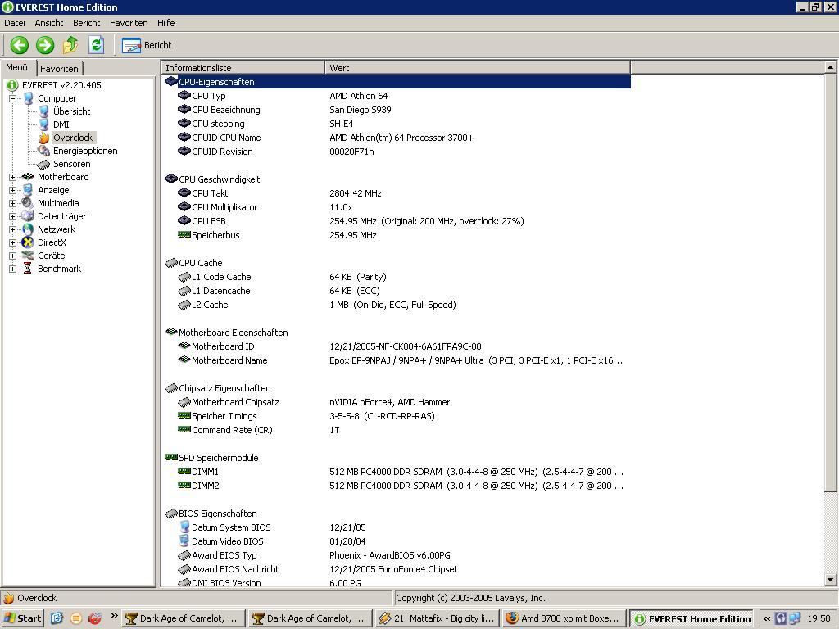Open the Bericht report button
Viewport: 839px width, 629px height.
tap(147, 46)
